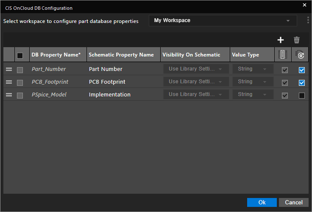Image resolution: width=312 pixels, height=212 pixels.
Task: Open the visibility dropdown for PCB_Footprint
Action: (196, 82)
